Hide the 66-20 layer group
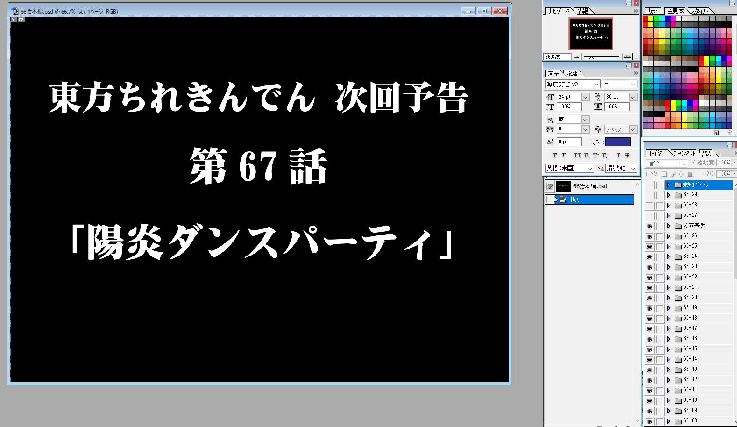737x427 pixels. click(x=649, y=298)
